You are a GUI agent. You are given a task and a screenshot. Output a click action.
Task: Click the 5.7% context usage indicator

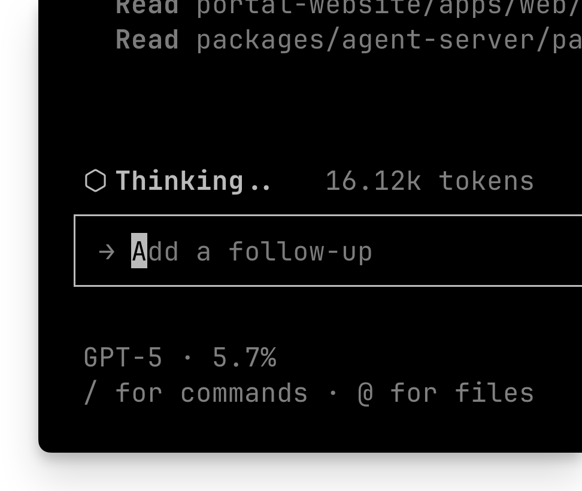point(244,357)
